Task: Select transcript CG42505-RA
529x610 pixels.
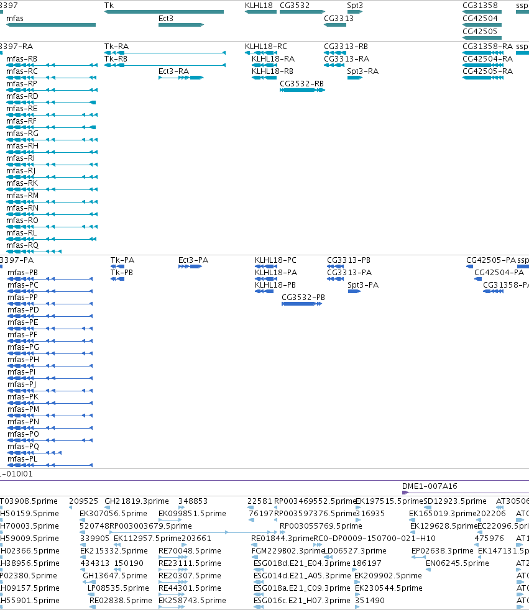Action: [x=482, y=78]
